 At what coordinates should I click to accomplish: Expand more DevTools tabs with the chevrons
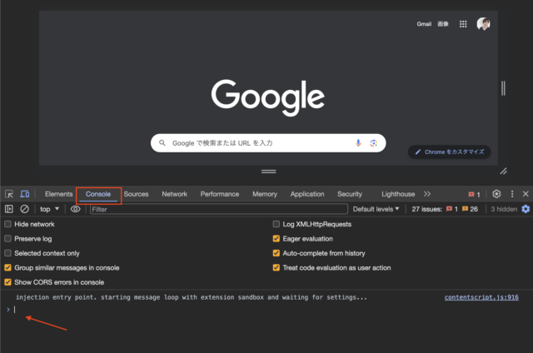427,194
